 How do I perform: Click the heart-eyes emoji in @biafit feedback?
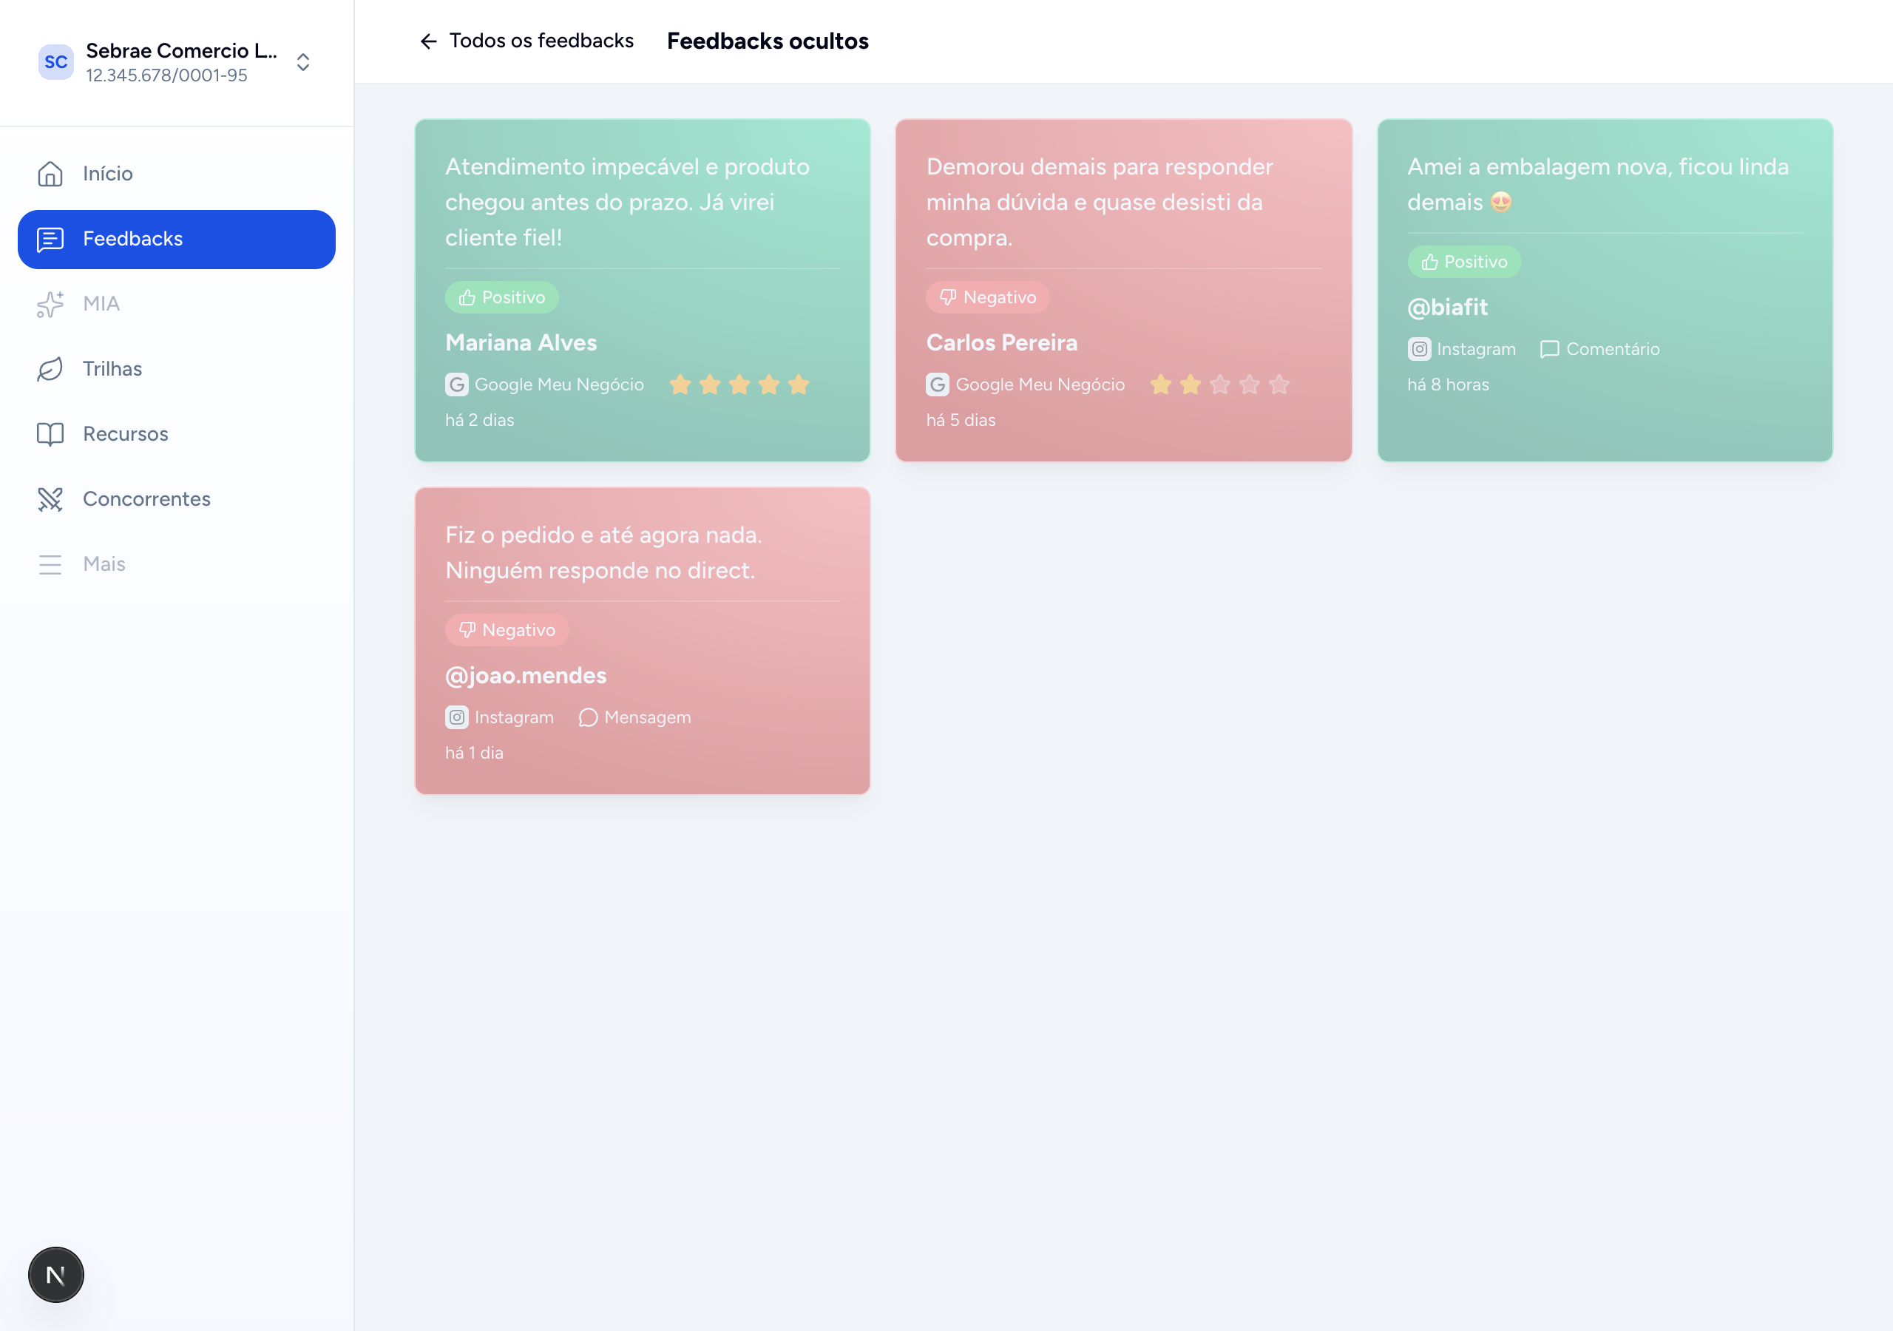pos(1501,202)
